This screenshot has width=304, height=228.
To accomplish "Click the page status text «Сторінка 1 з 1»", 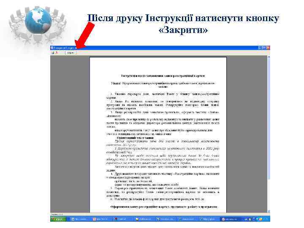I will (x=57, y=214).
